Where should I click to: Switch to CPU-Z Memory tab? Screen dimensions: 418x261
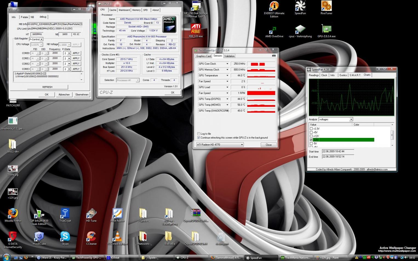point(136,10)
